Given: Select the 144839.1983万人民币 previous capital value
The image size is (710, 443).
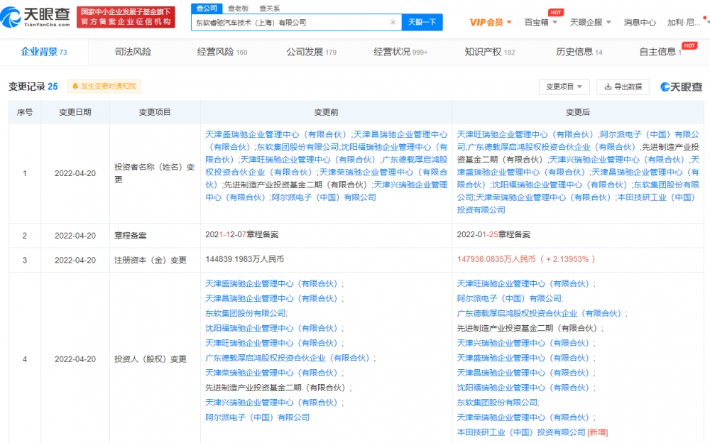Looking at the screenshot, I should point(244,259).
